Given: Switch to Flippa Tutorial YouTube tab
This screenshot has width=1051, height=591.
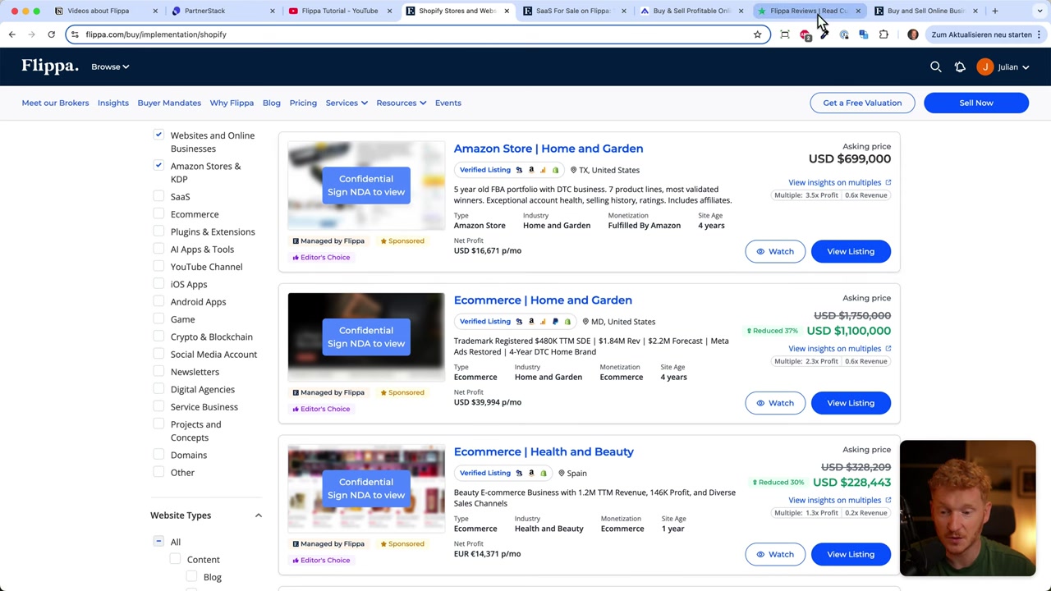Looking at the screenshot, I should [339, 11].
